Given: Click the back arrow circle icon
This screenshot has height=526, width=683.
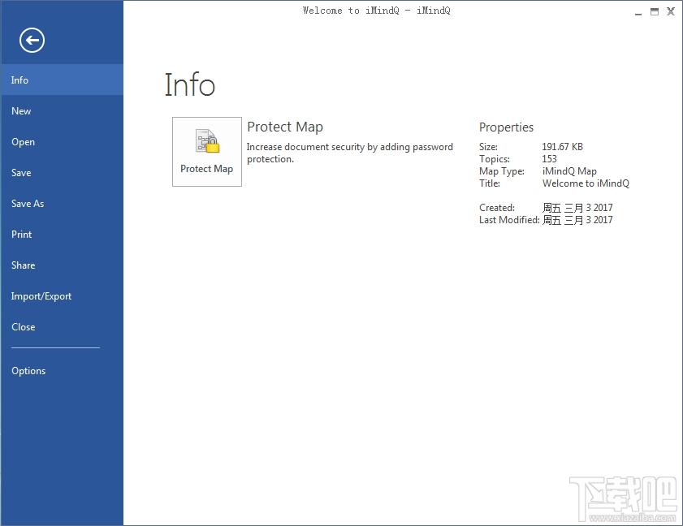Looking at the screenshot, I should click(x=32, y=40).
